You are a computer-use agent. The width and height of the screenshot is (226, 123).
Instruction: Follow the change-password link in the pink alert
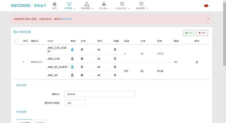(66, 19)
